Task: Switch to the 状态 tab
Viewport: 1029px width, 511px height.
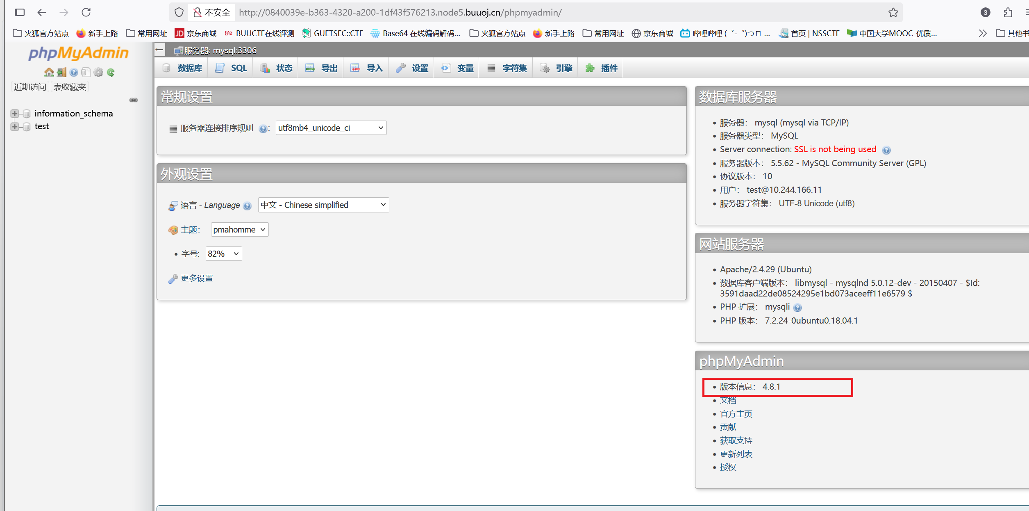Action: (x=277, y=68)
